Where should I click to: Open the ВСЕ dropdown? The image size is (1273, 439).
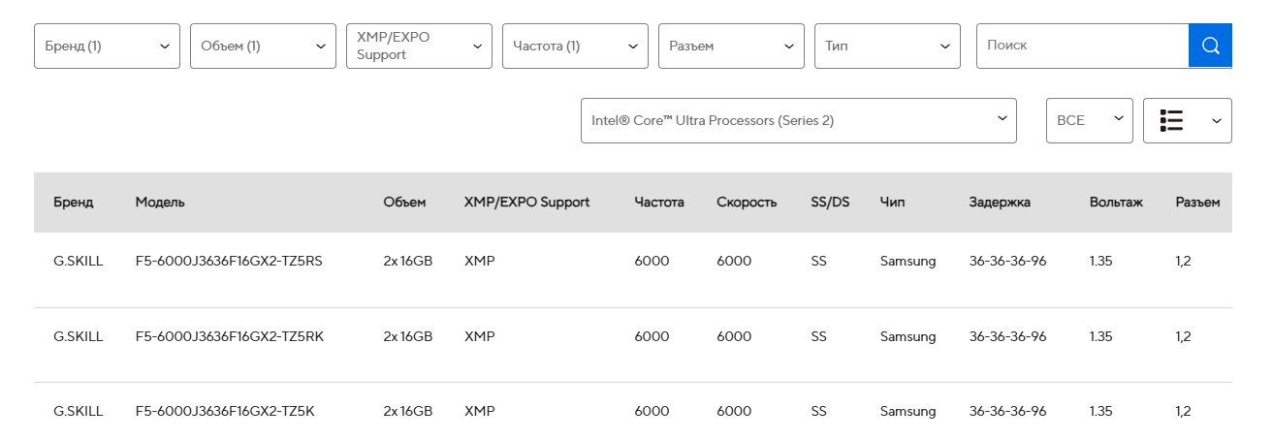coord(1089,120)
